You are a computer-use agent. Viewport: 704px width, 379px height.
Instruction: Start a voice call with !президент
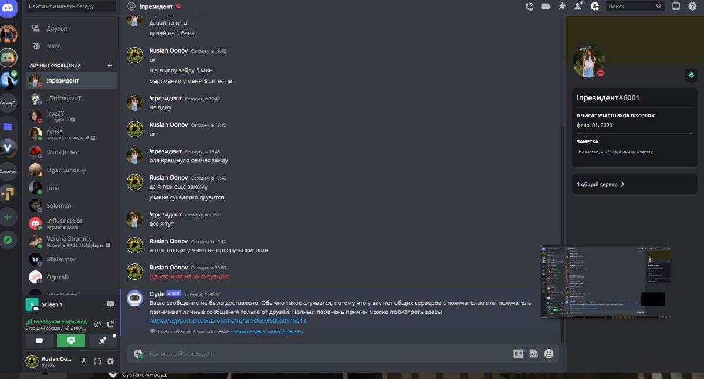point(530,6)
